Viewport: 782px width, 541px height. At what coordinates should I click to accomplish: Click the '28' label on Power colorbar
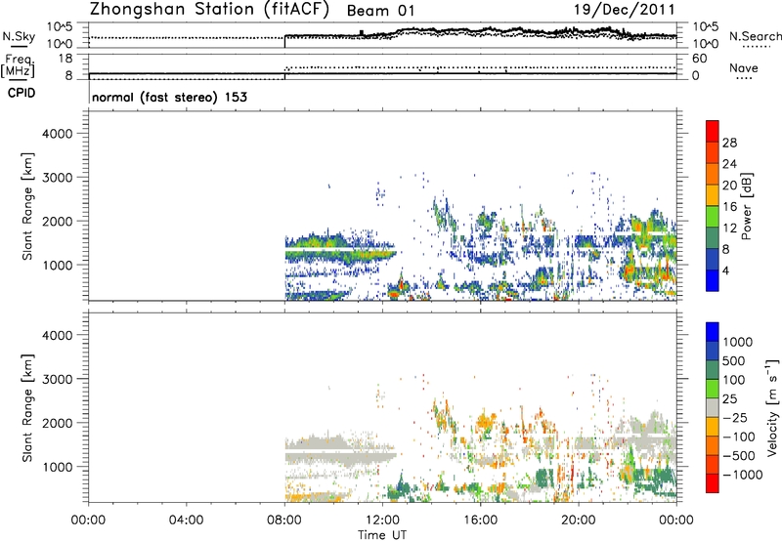[x=729, y=143]
